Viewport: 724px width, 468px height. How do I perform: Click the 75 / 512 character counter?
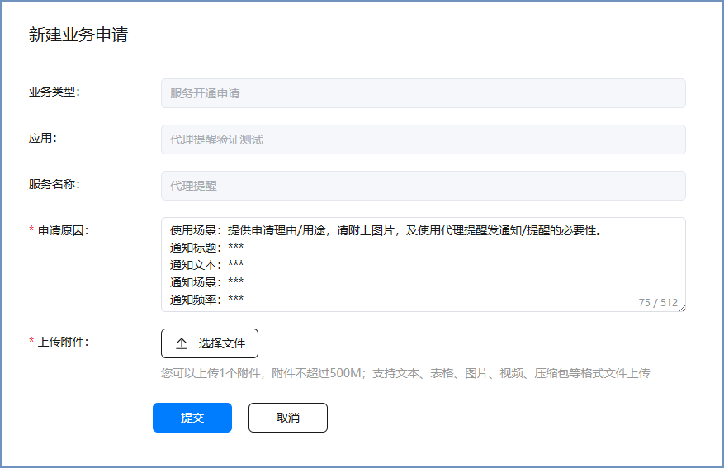pos(657,303)
